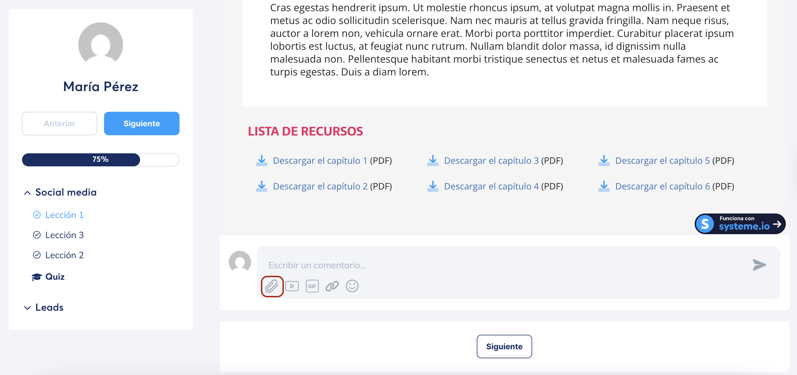
Task: Send comment with paper plane icon
Action: [x=759, y=265]
